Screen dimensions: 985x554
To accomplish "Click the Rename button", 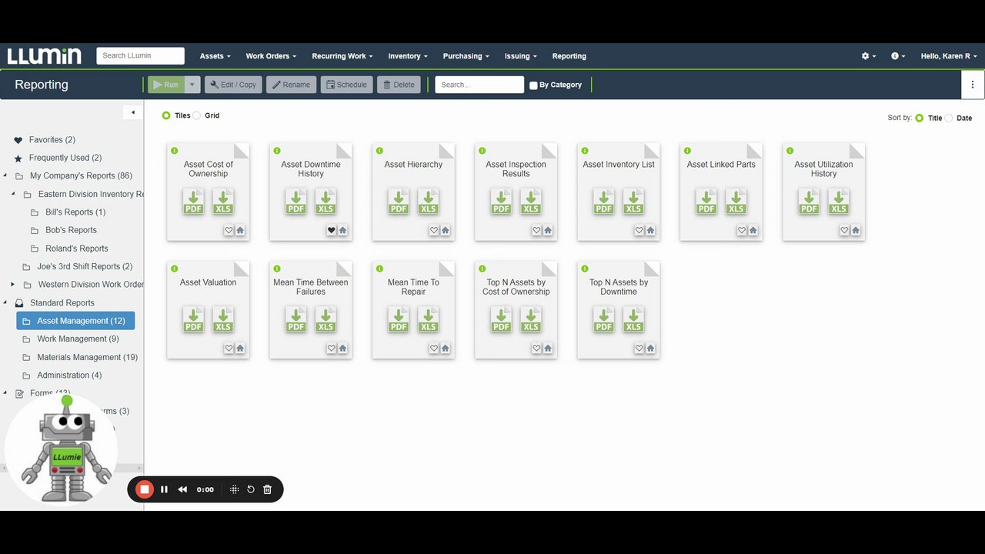I will 291,85.
